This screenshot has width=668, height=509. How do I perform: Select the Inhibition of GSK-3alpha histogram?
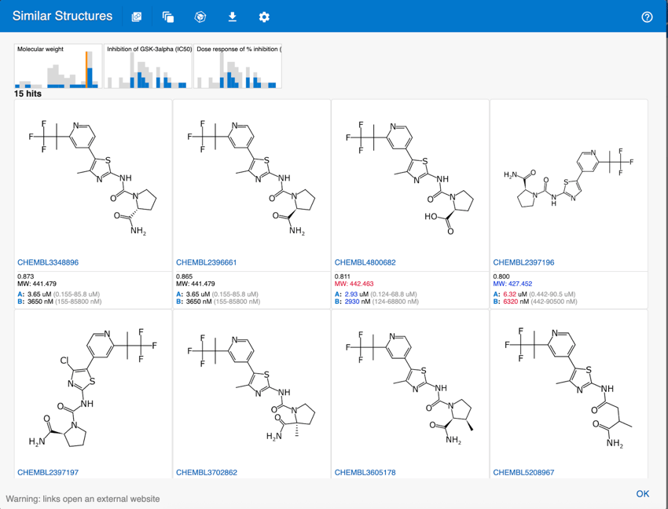149,67
